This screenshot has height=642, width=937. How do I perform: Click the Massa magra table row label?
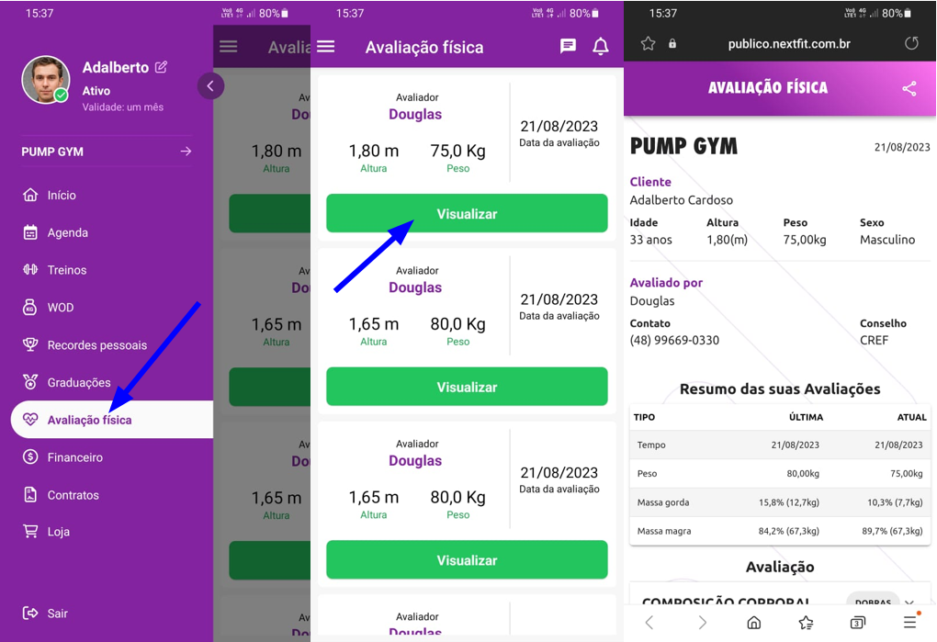(664, 531)
